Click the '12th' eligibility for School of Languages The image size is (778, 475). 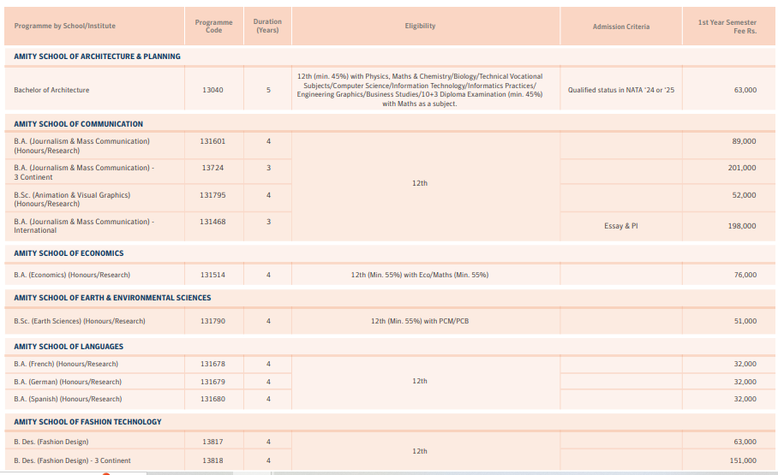click(420, 382)
